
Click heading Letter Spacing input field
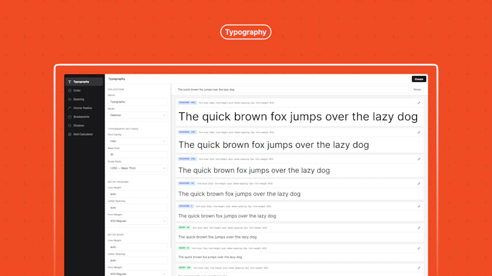(137, 207)
